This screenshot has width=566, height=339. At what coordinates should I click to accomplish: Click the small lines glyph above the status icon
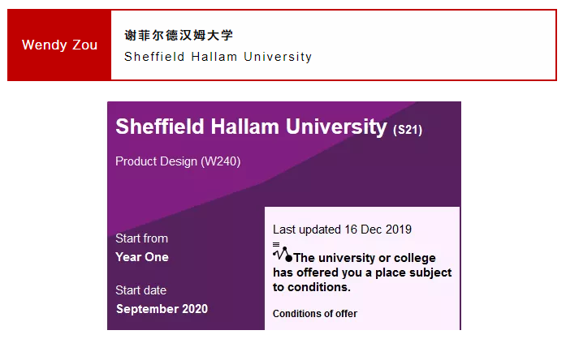pyautogui.click(x=276, y=243)
